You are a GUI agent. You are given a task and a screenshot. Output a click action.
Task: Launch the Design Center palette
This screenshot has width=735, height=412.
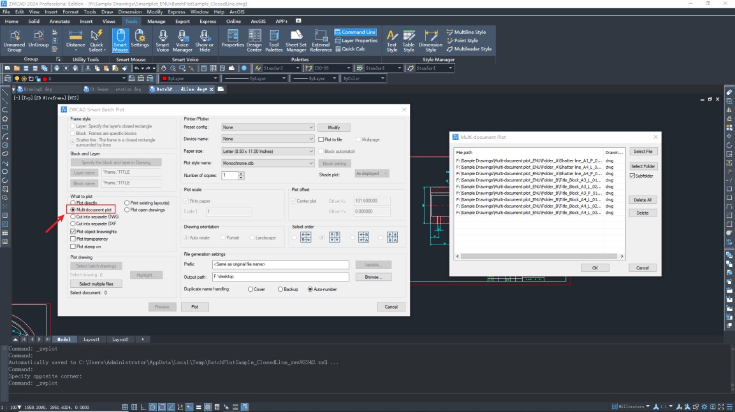pos(254,40)
